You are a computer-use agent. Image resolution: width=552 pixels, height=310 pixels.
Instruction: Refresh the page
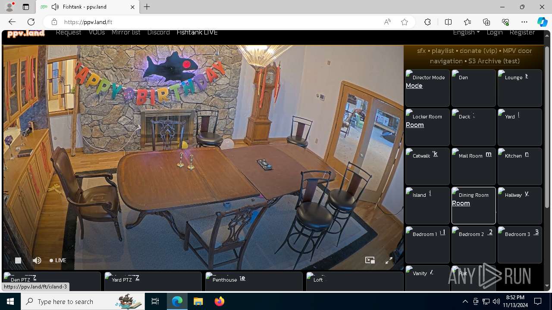pyautogui.click(x=31, y=22)
